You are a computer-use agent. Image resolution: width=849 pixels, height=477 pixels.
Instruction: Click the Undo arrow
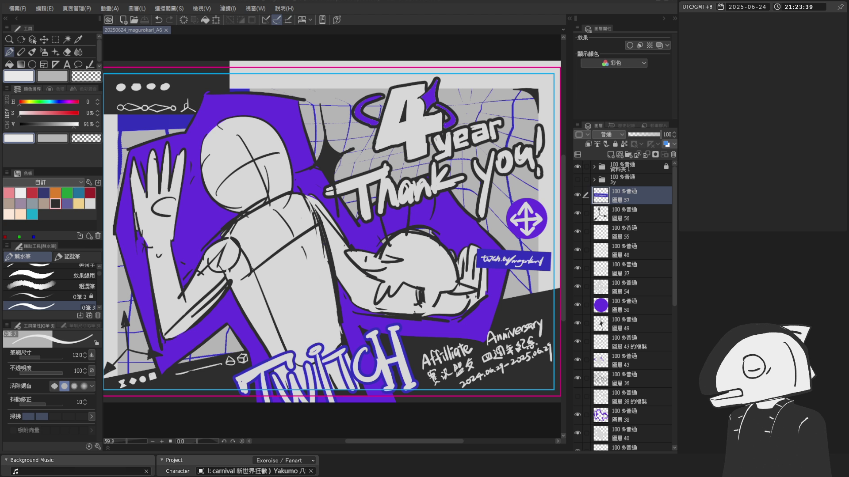tap(159, 20)
